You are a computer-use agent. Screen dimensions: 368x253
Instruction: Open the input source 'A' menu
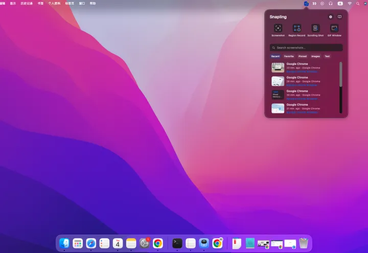340,4
